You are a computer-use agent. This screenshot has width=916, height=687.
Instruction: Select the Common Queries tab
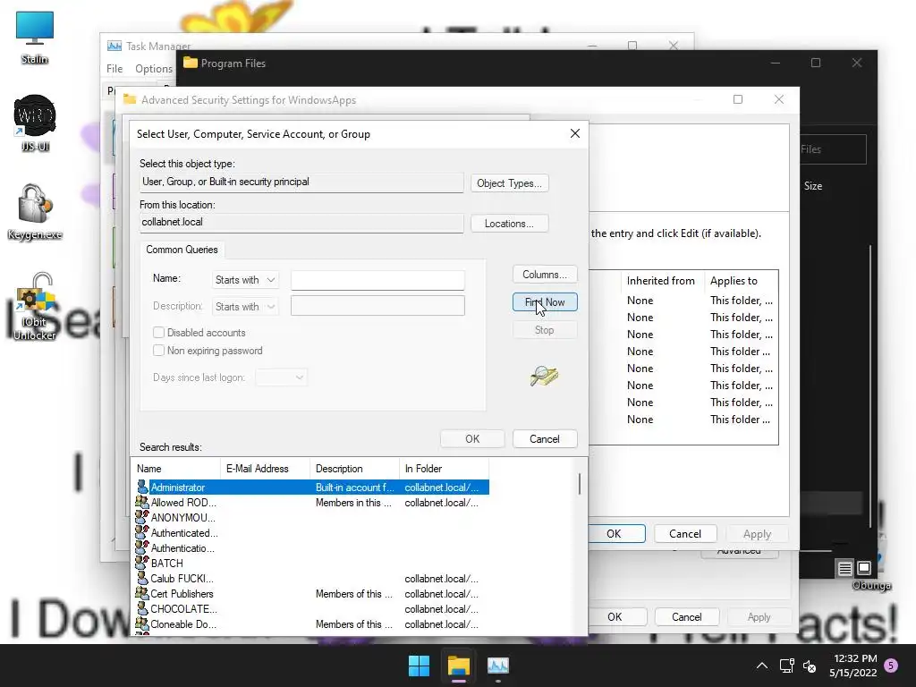182,250
